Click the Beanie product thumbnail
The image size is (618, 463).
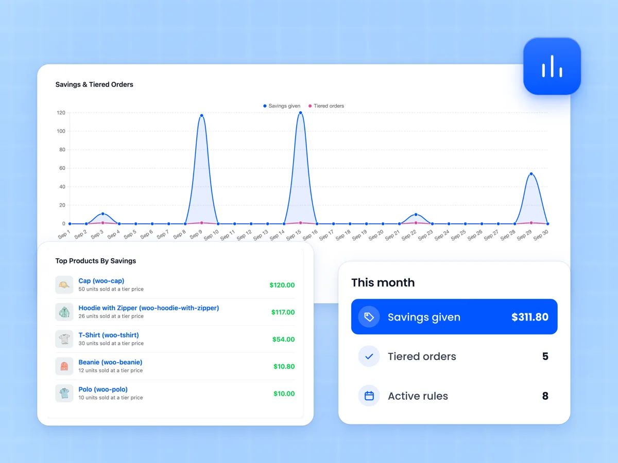pyautogui.click(x=64, y=366)
